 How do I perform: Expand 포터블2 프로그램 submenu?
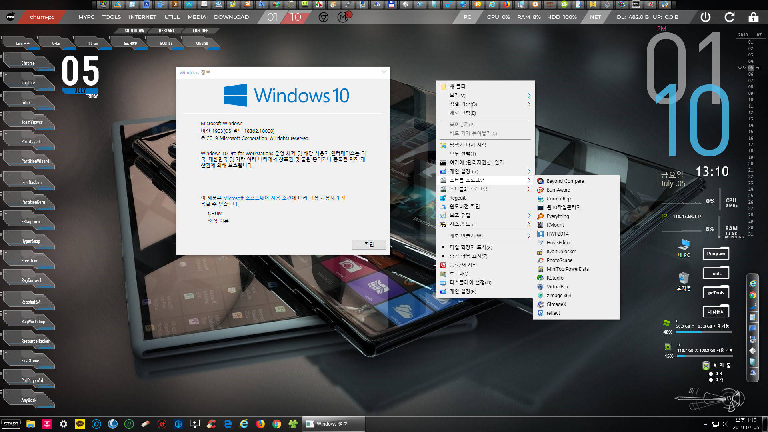[485, 189]
